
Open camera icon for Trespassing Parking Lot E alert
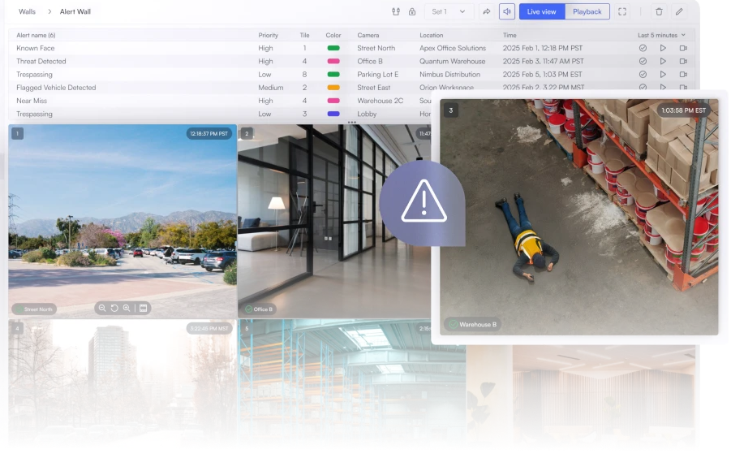(x=683, y=74)
